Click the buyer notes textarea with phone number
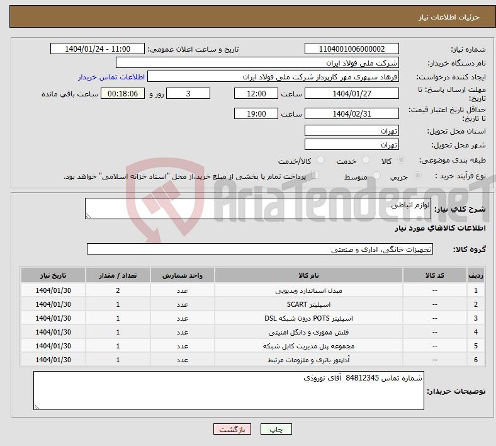 click(x=228, y=391)
